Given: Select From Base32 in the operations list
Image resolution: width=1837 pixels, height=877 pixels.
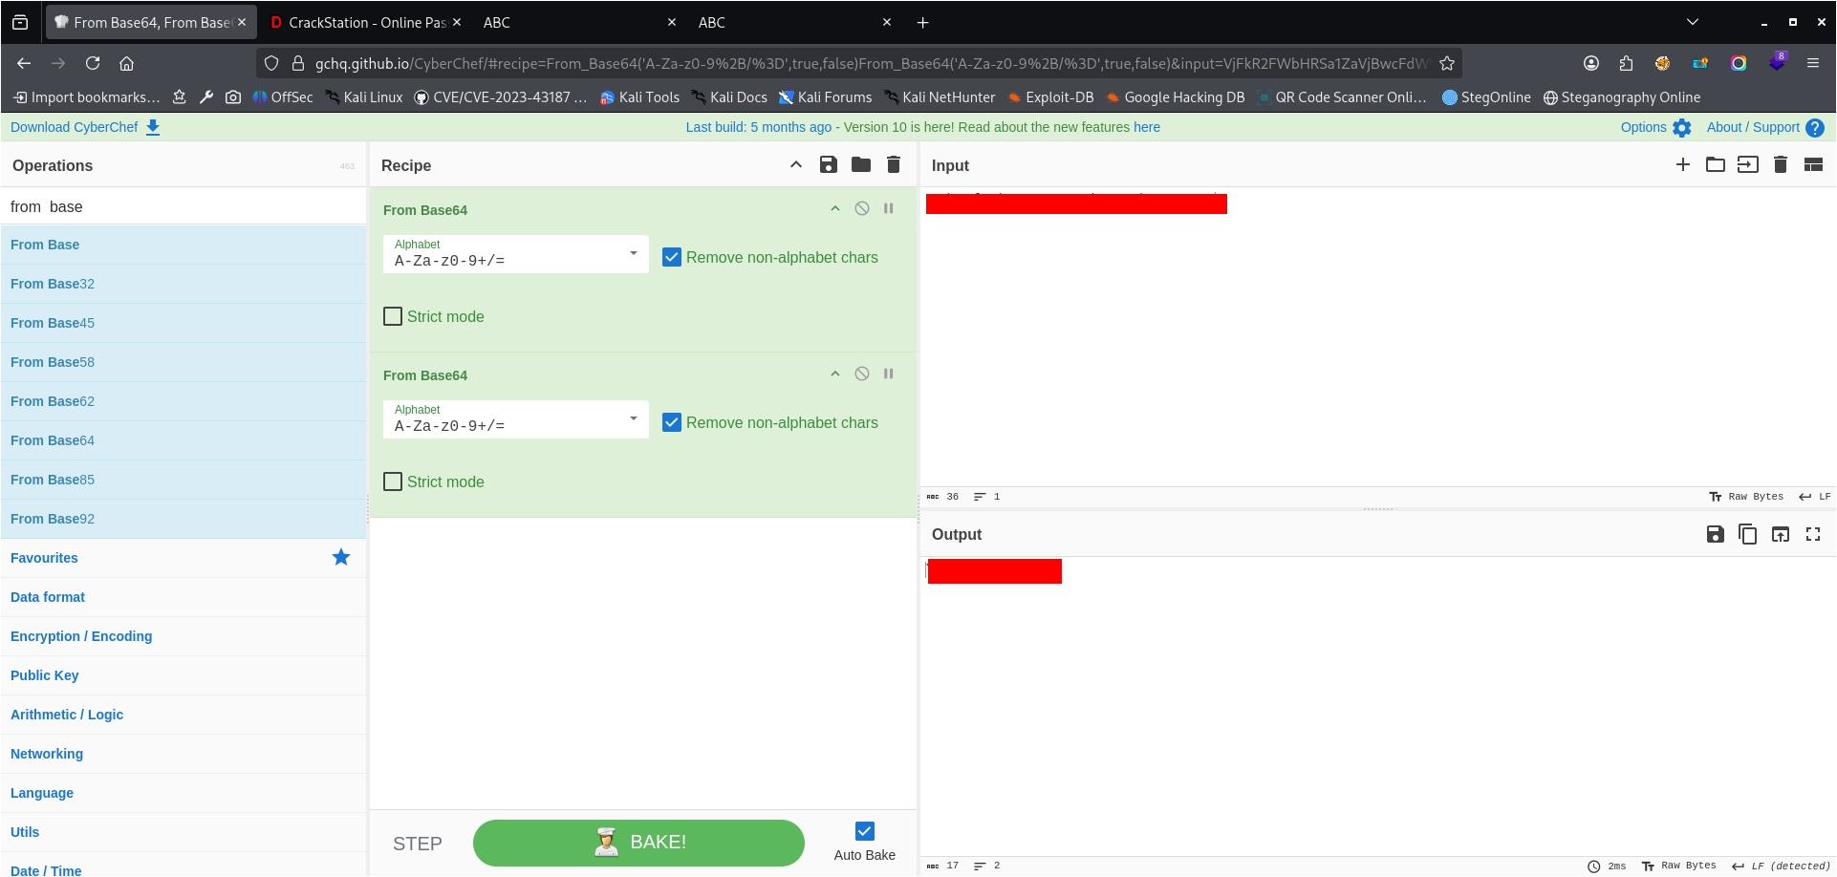Looking at the screenshot, I should [x=53, y=284].
